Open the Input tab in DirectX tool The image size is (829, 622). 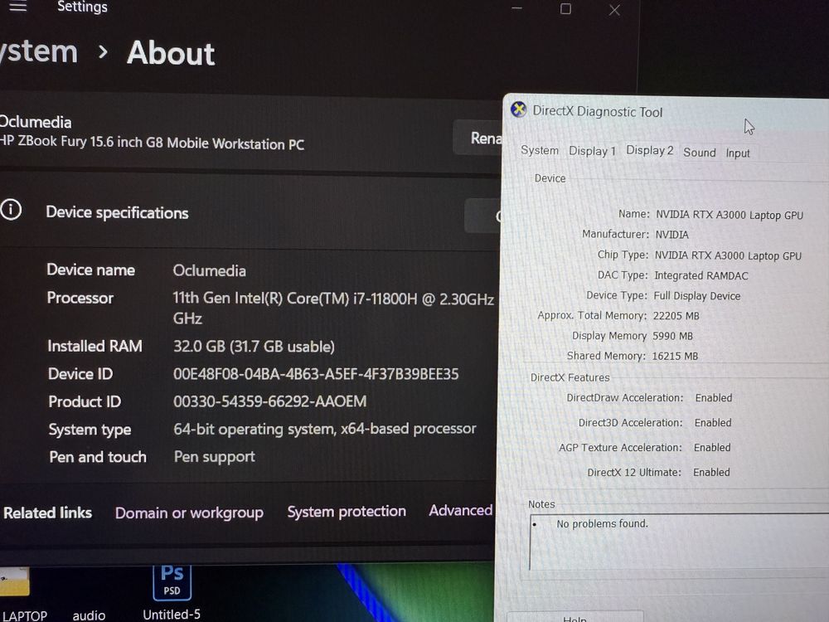click(x=738, y=153)
